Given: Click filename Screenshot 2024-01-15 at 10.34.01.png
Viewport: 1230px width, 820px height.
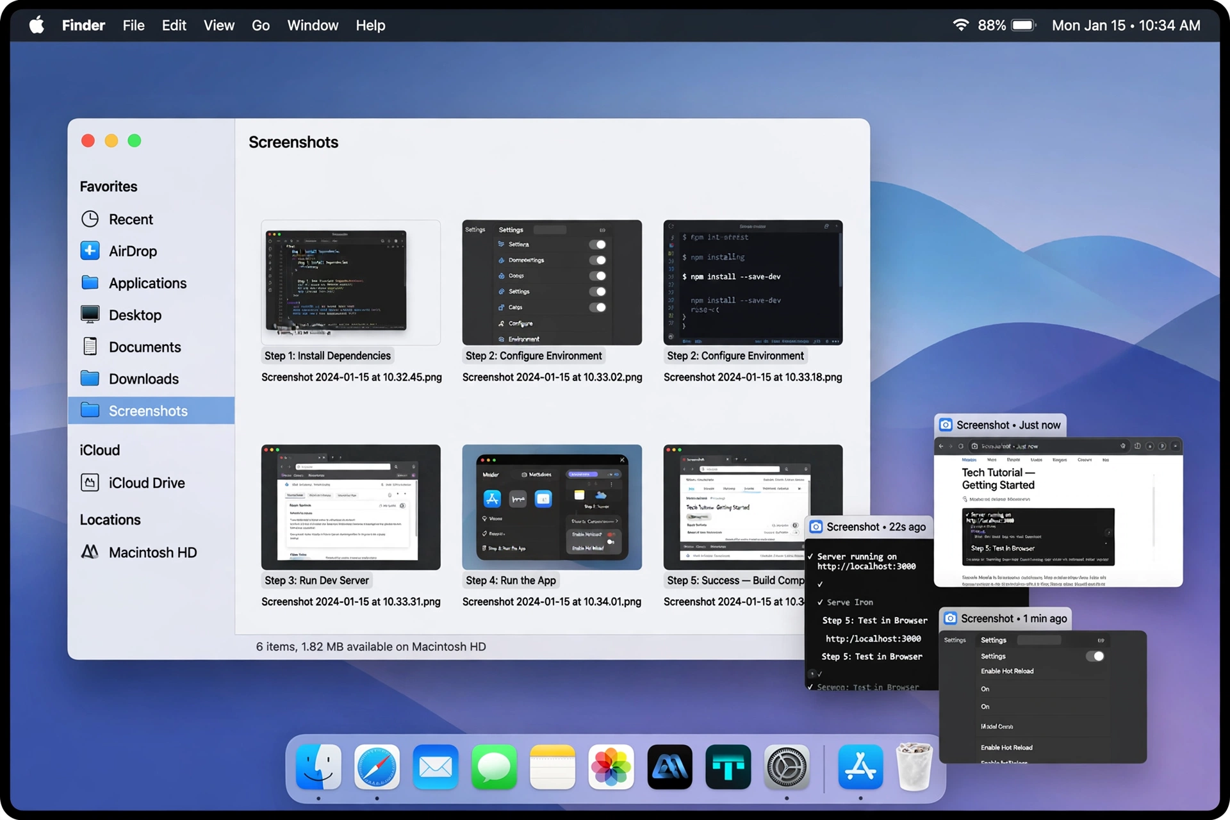Looking at the screenshot, I should click(x=552, y=602).
